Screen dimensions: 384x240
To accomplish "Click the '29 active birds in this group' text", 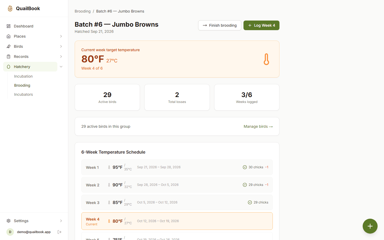I will coord(106,126).
